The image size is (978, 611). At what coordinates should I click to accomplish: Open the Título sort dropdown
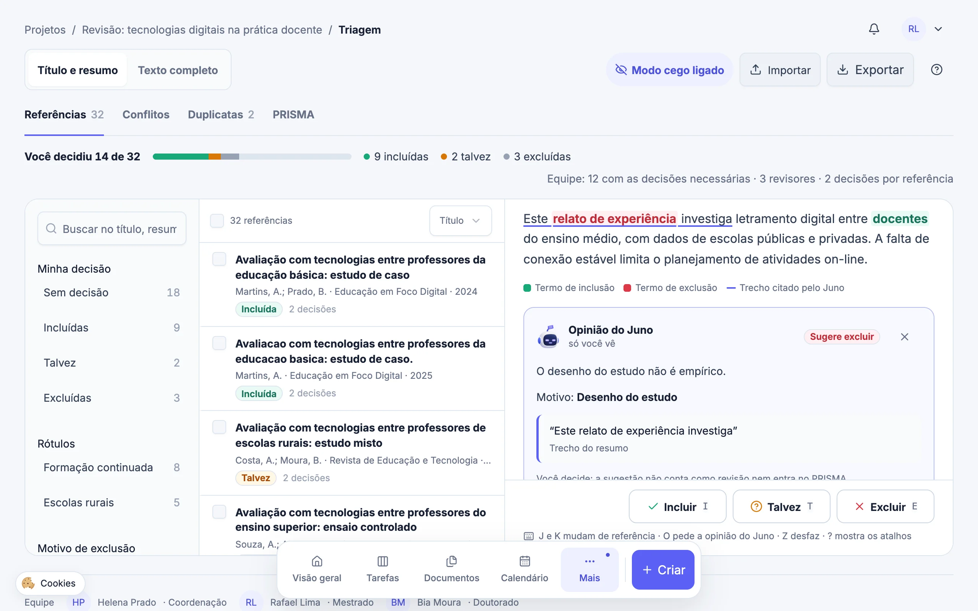(x=460, y=221)
